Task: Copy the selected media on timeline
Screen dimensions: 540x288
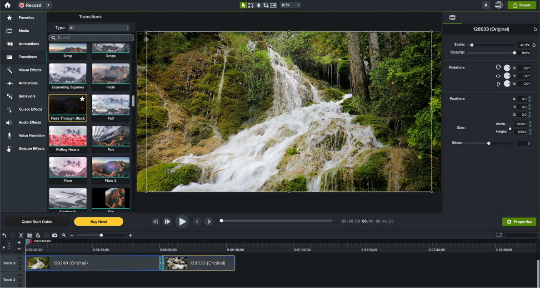Action: [x=30, y=235]
